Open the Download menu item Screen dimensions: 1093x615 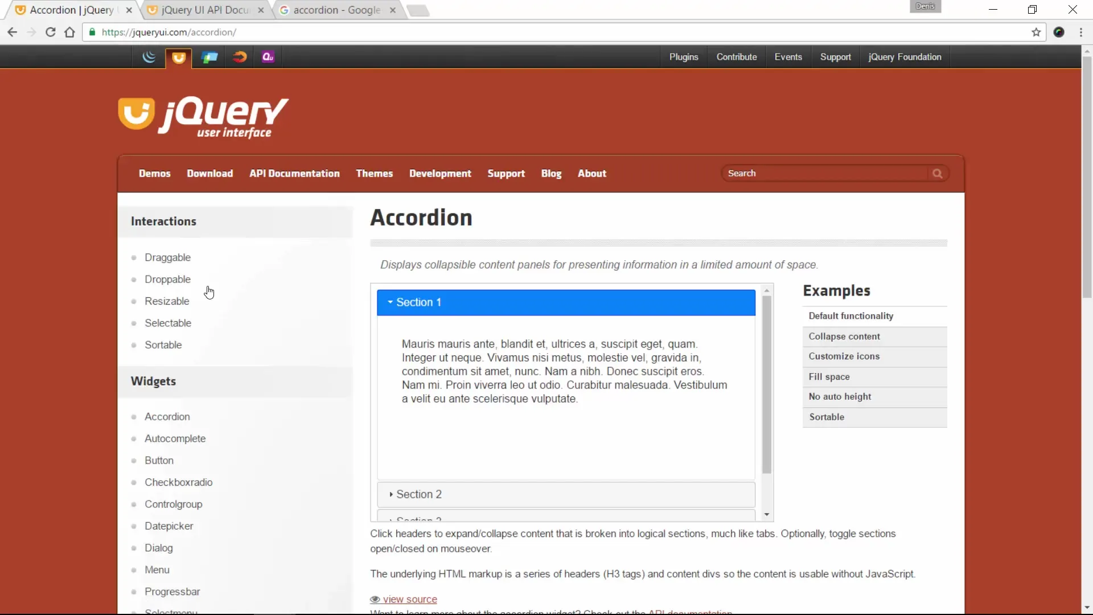click(209, 174)
